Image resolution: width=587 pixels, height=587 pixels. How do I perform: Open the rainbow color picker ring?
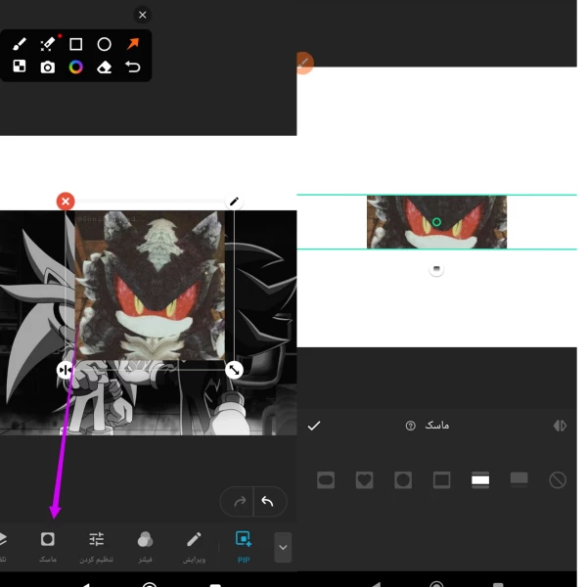coord(76,67)
